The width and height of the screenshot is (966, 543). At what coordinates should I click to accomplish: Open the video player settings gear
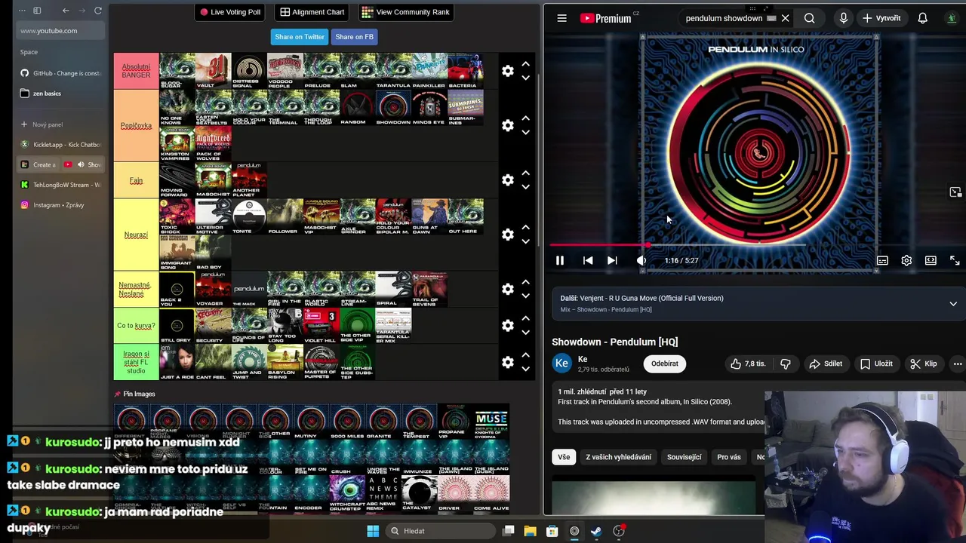coord(906,260)
